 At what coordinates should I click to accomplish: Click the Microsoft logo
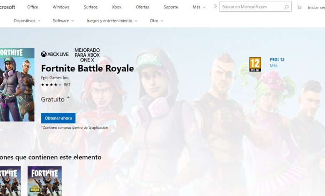tap(7, 7)
